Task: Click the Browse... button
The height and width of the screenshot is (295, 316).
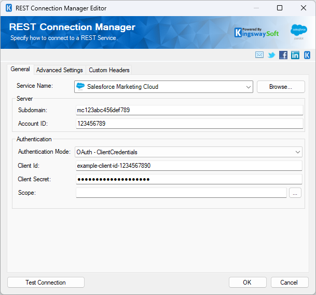Action: (x=281, y=87)
